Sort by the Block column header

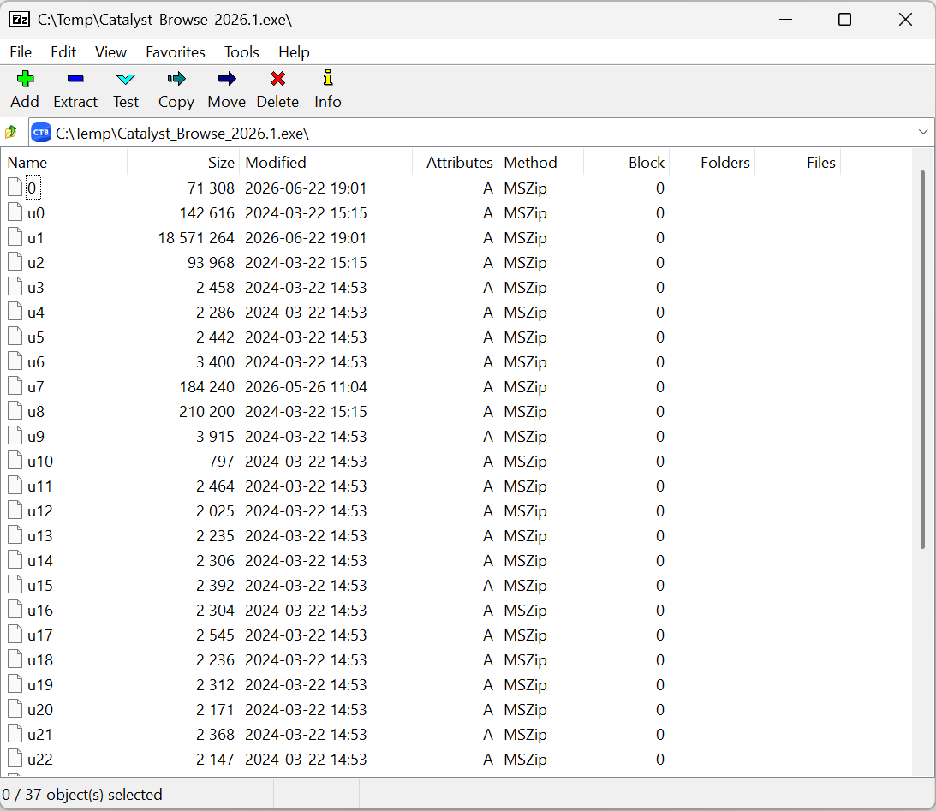pyautogui.click(x=626, y=163)
